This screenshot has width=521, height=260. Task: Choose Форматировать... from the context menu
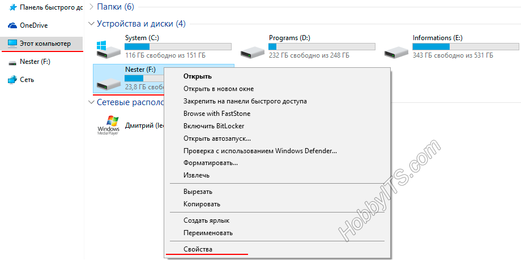pos(210,163)
